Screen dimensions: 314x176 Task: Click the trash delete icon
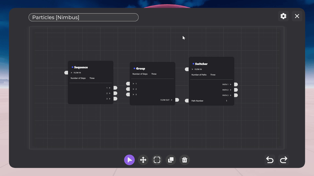point(184,160)
